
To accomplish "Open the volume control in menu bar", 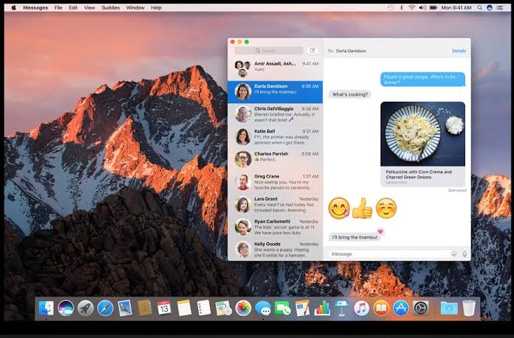I will (422, 8).
